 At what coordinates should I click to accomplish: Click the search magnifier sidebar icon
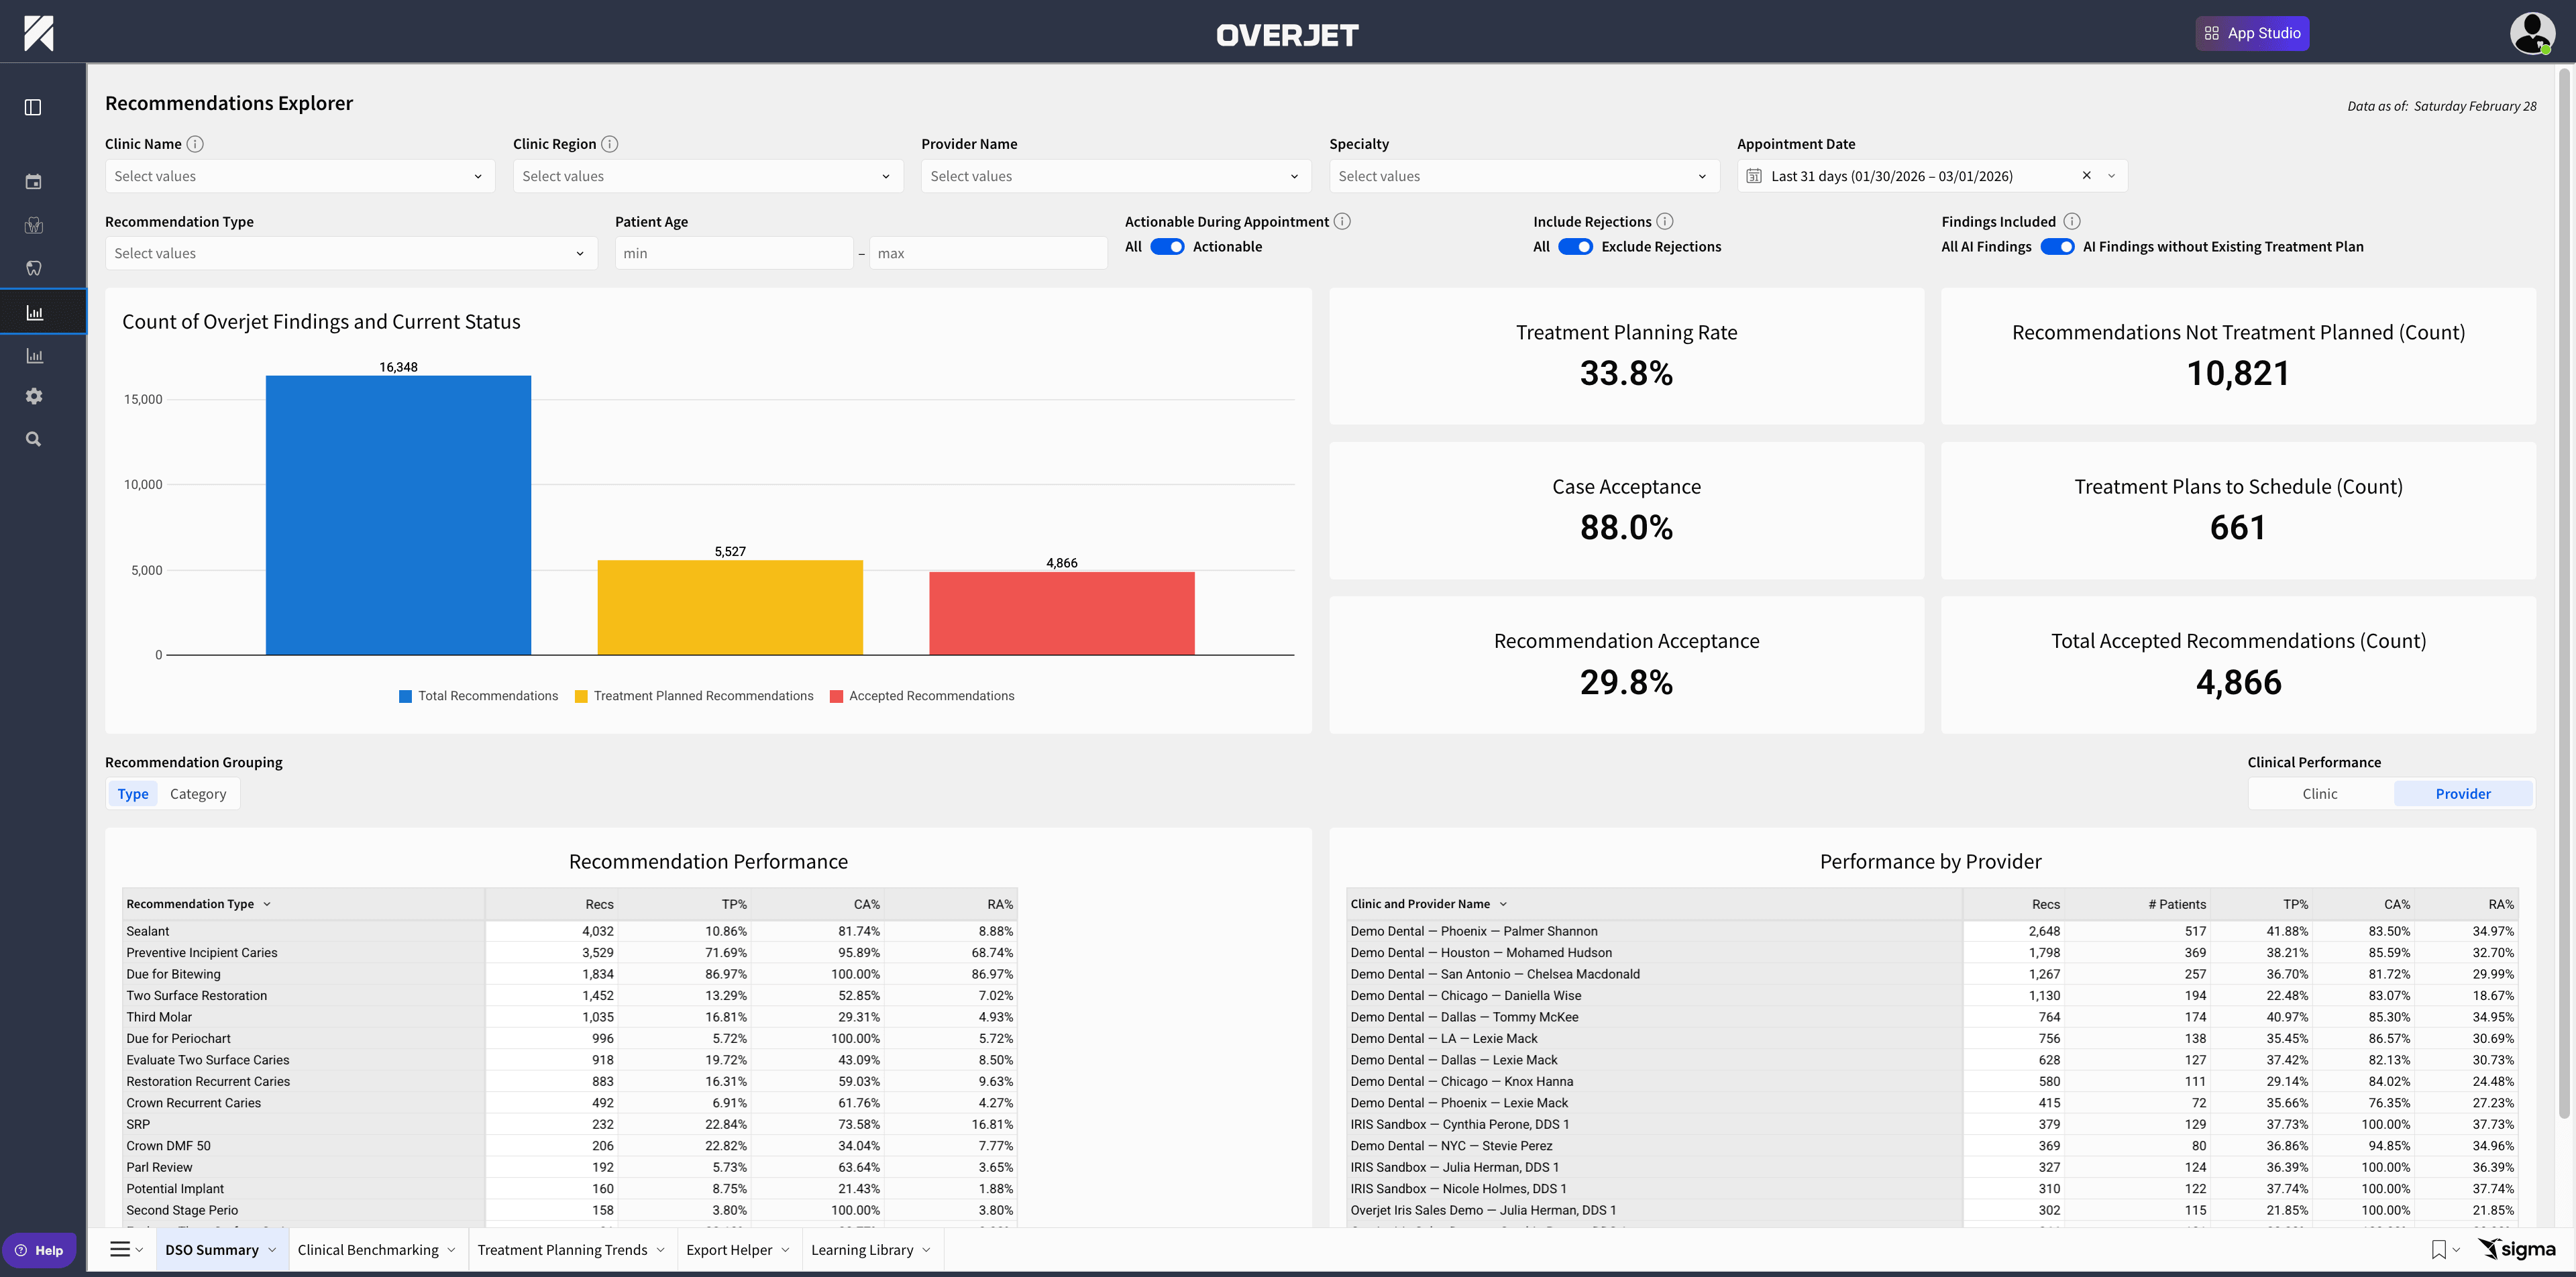(x=33, y=439)
